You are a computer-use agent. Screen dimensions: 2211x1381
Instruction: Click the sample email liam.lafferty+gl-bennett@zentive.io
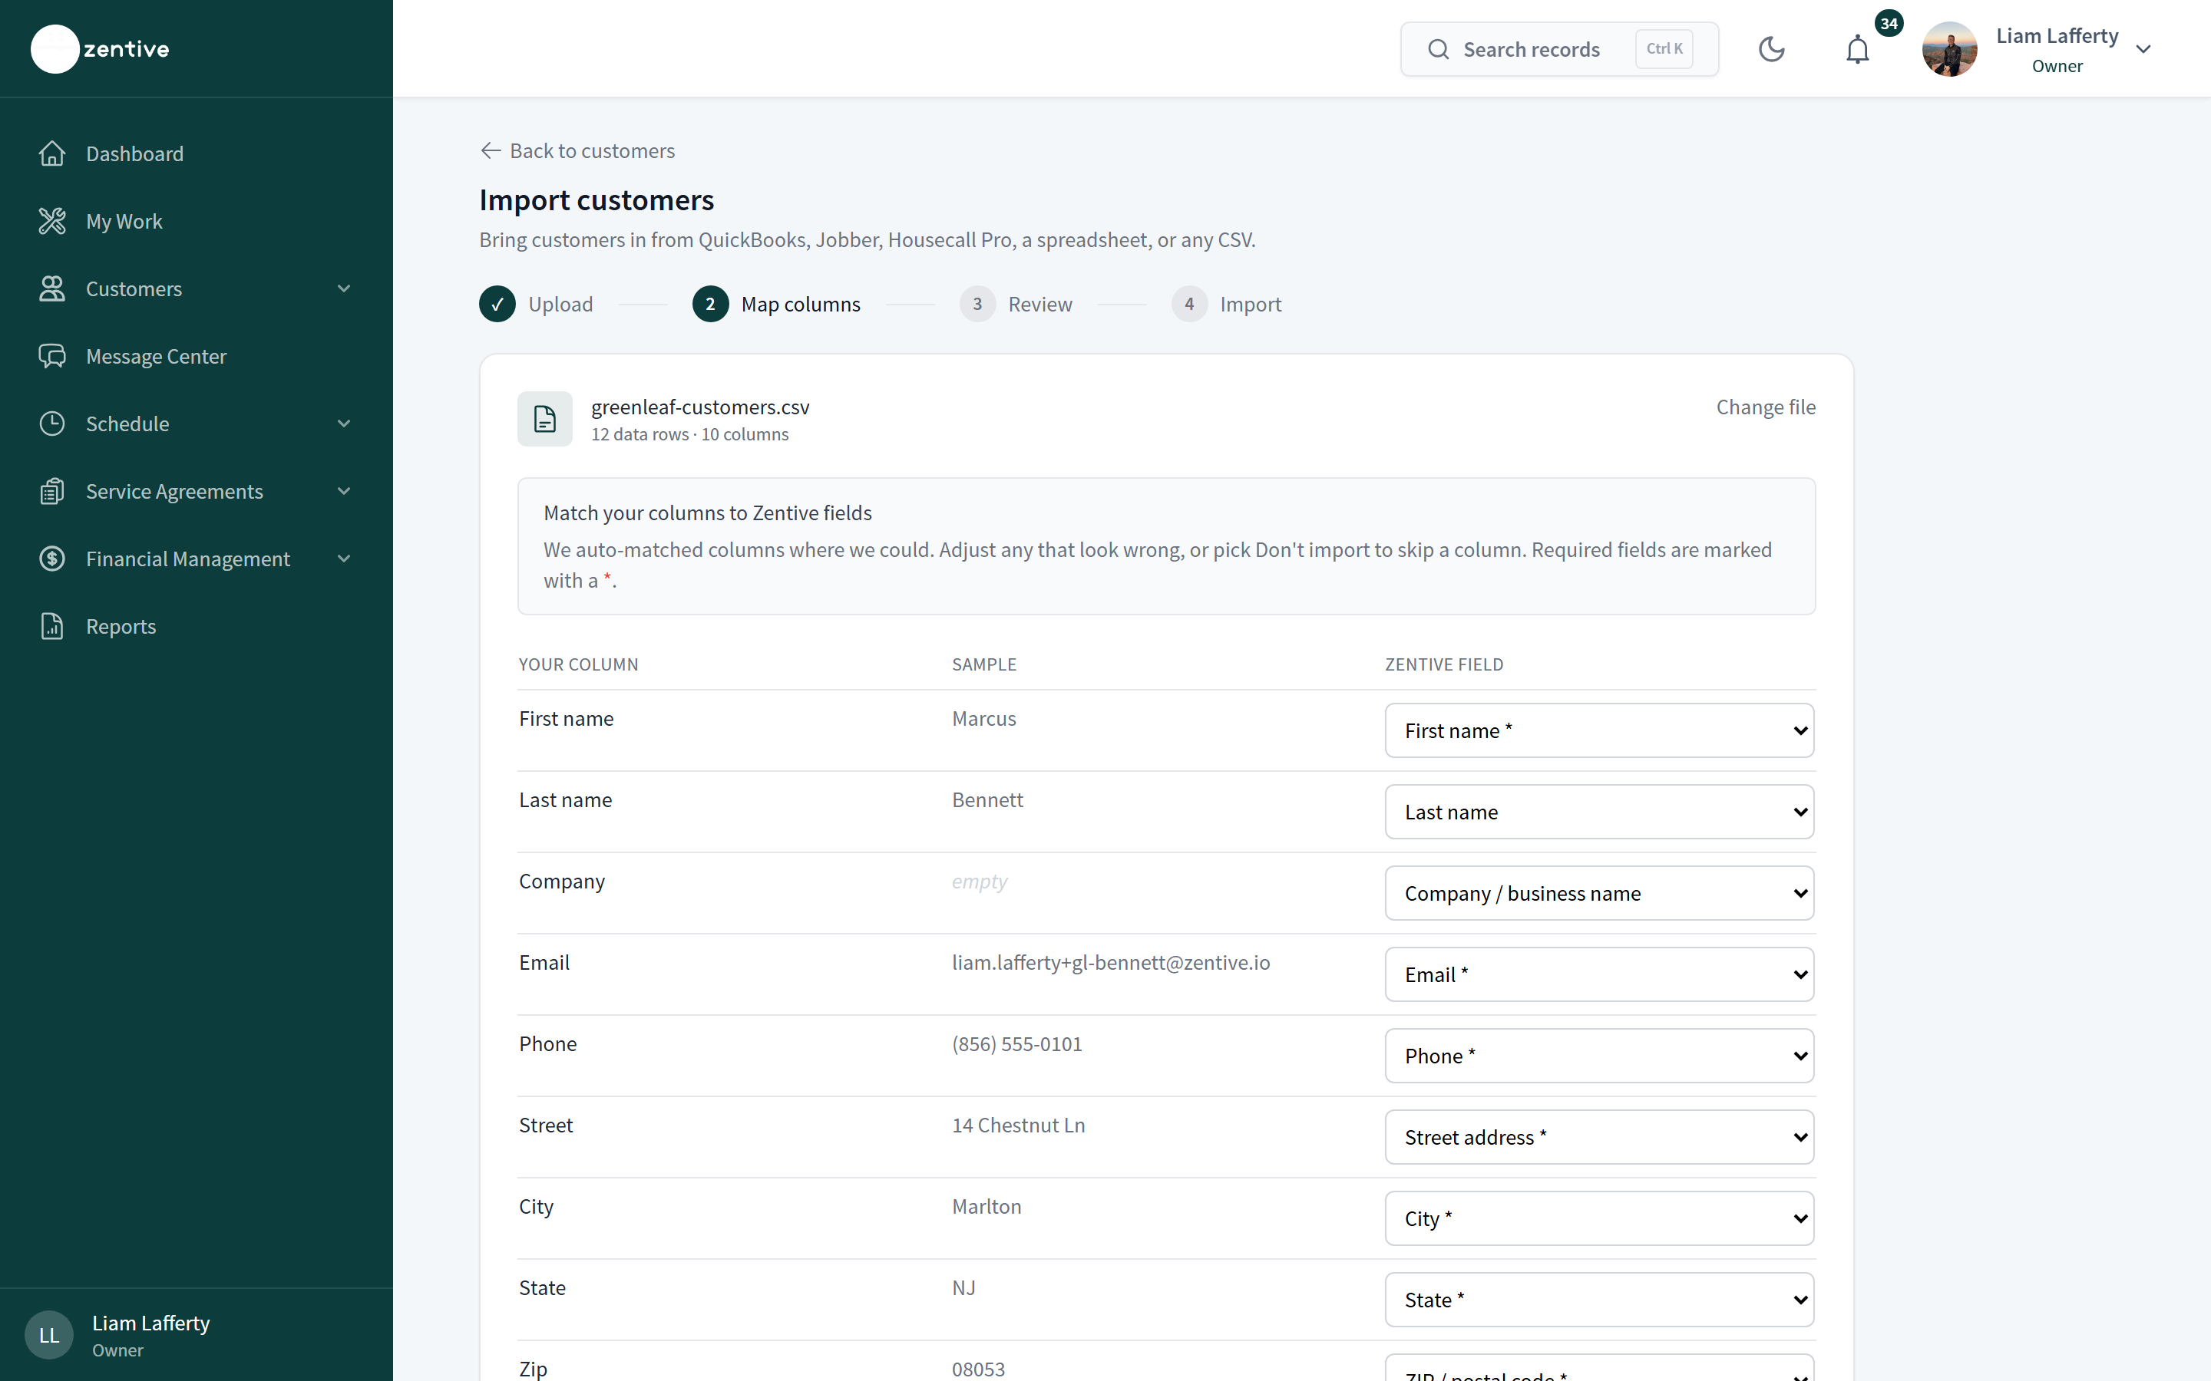(x=1111, y=963)
